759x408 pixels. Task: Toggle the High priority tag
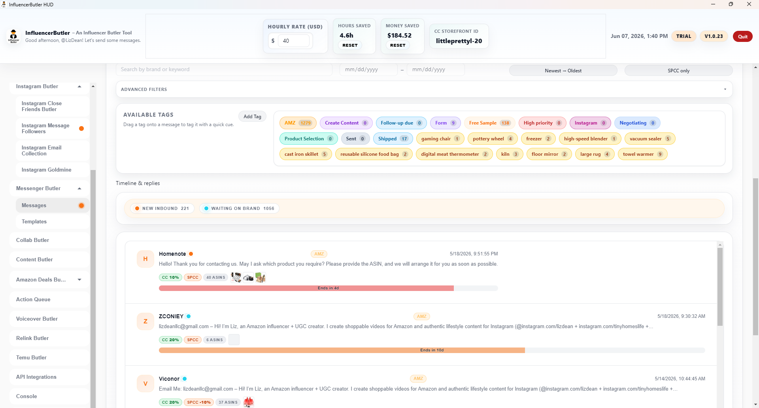pyautogui.click(x=542, y=123)
